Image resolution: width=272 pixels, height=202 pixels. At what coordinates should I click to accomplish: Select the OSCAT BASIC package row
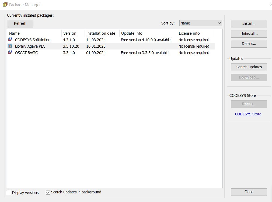[x=26, y=53]
